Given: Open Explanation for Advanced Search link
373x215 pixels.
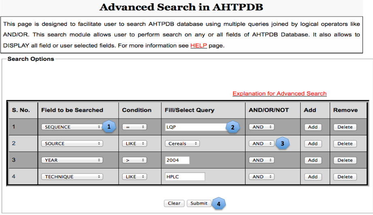Looking at the screenshot, I should click(x=279, y=94).
